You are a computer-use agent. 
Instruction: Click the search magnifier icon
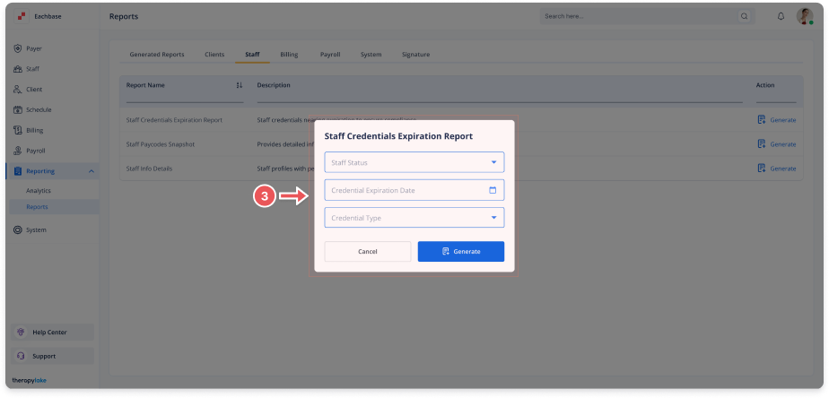(x=744, y=16)
